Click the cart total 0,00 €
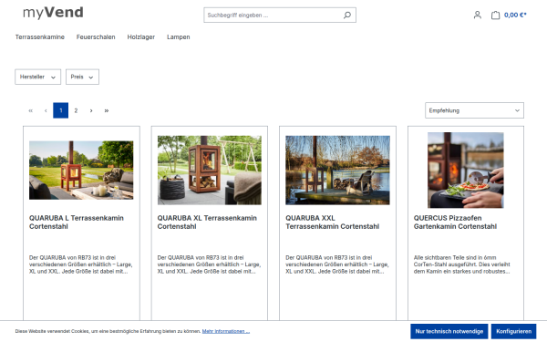This screenshot has height=342, width=547. (515, 15)
